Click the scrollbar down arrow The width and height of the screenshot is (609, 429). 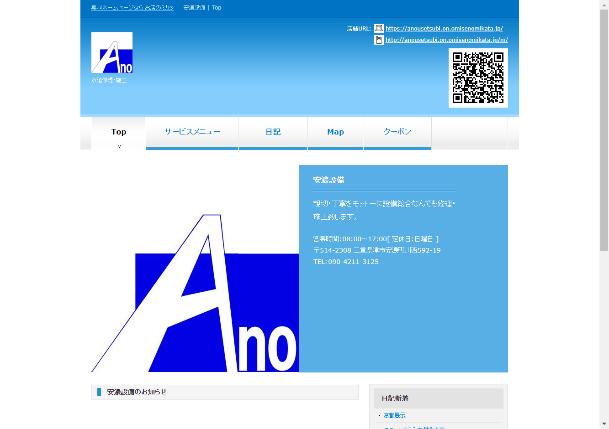(x=604, y=424)
